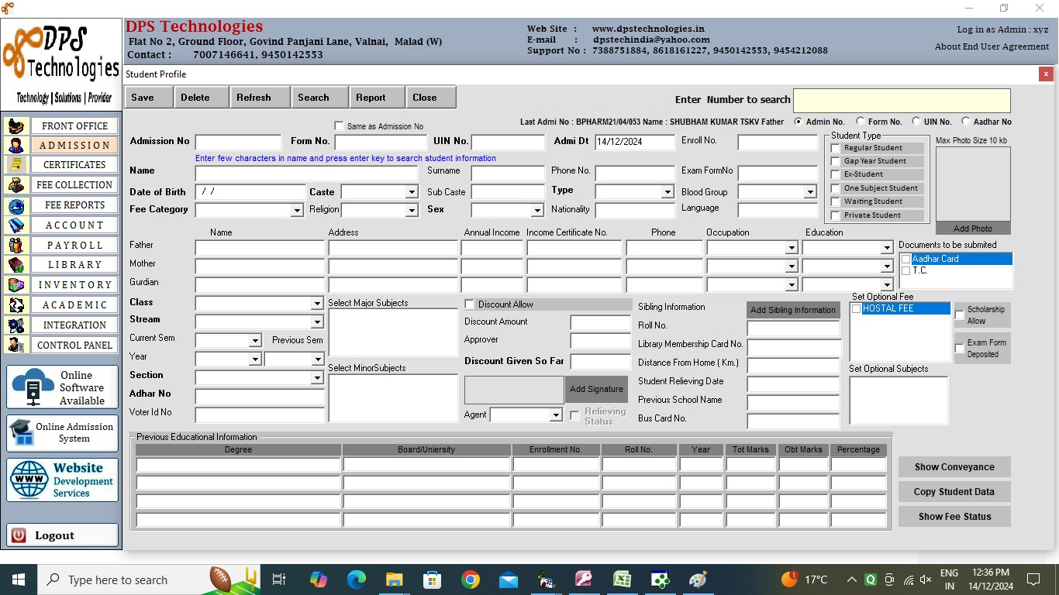Click the Academic sidebar icon
1059x595 pixels.
coord(16,305)
